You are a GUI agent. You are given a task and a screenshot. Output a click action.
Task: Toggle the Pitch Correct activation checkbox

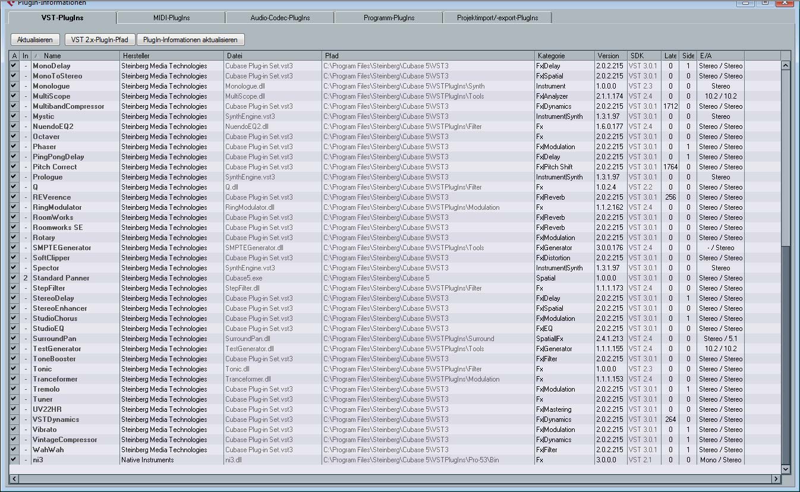(x=14, y=167)
